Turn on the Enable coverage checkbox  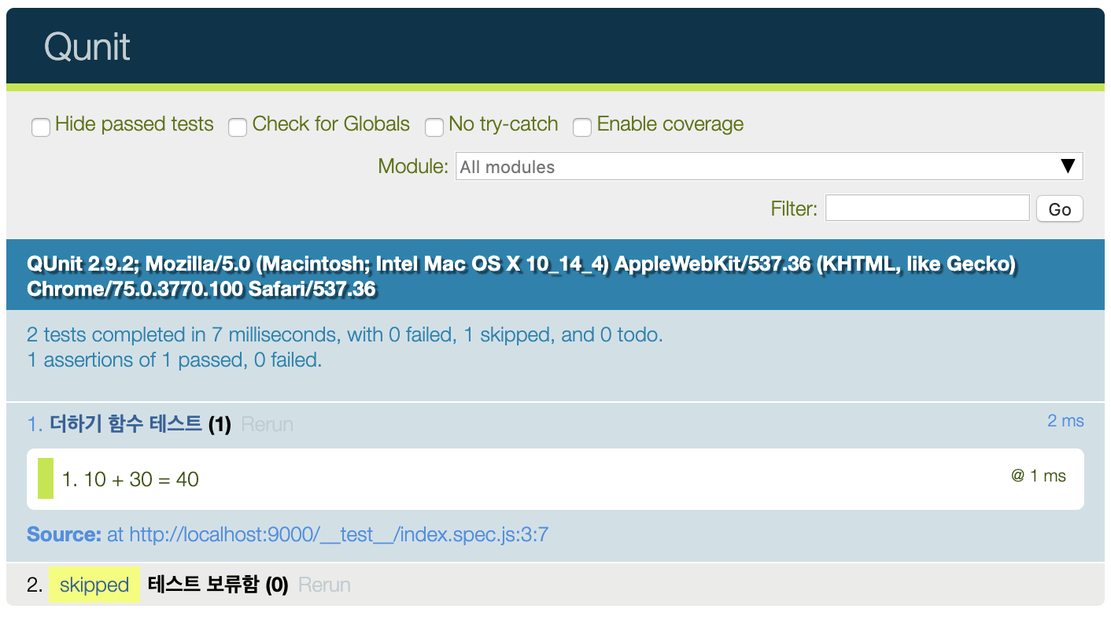click(582, 127)
